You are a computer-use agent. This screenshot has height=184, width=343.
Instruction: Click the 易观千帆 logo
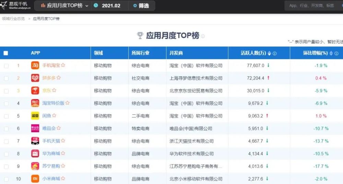coord(15,5)
